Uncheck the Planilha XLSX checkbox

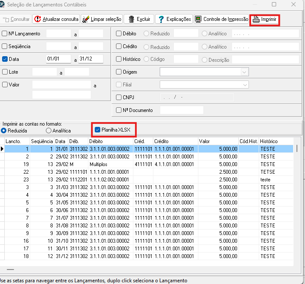pos(97,129)
